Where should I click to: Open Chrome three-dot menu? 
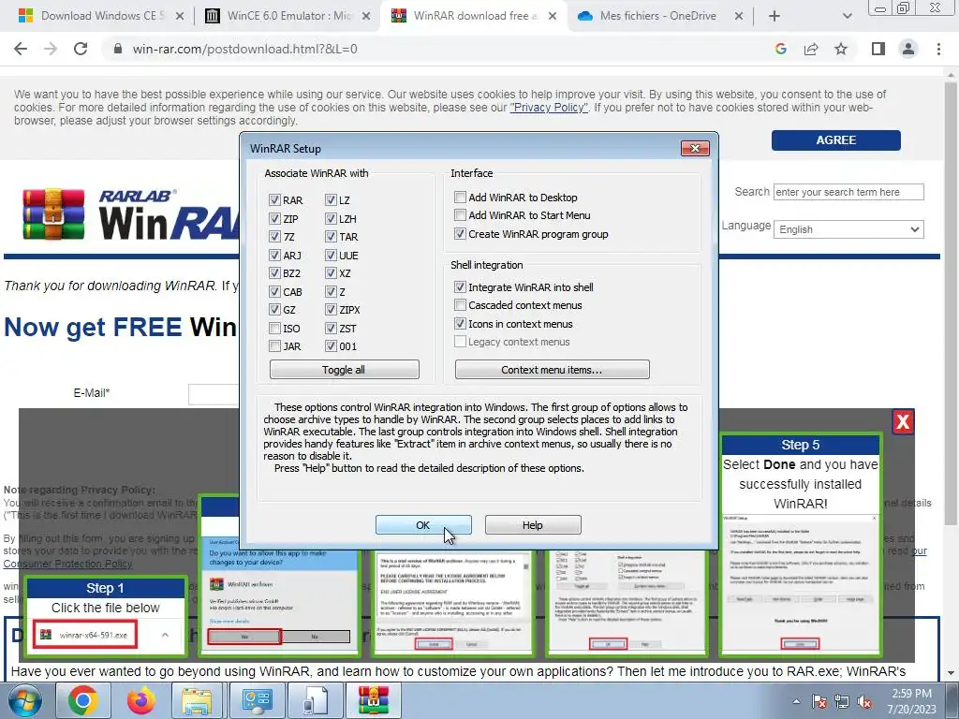(938, 49)
